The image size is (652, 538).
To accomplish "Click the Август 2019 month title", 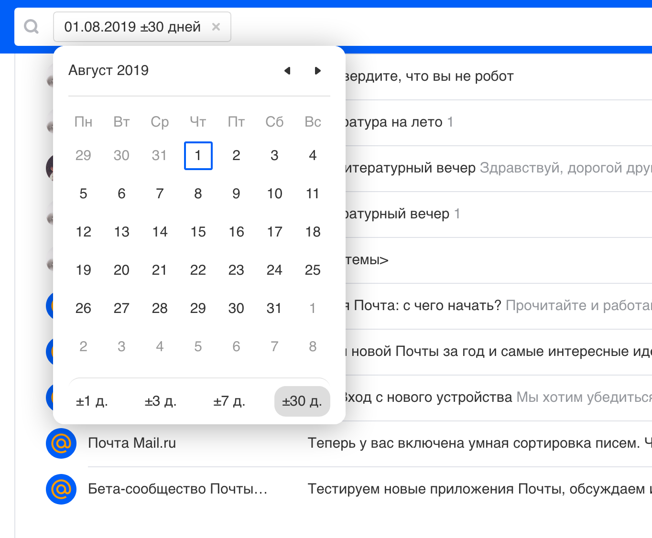I will coord(109,71).
